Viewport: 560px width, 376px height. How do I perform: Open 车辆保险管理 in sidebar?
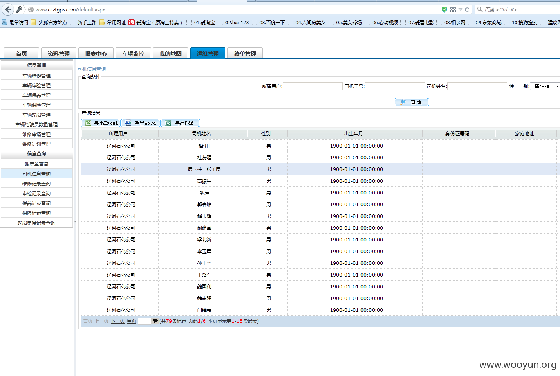click(36, 105)
